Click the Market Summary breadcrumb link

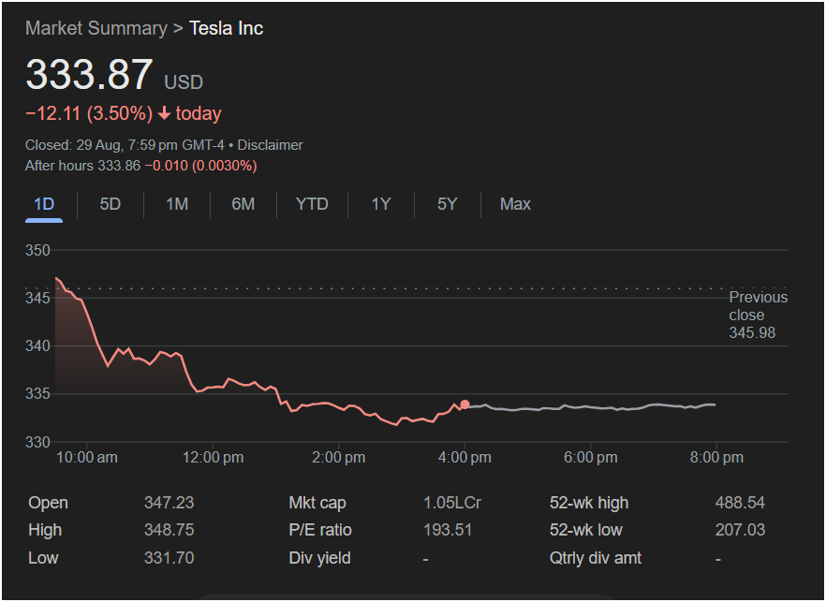click(x=96, y=28)
